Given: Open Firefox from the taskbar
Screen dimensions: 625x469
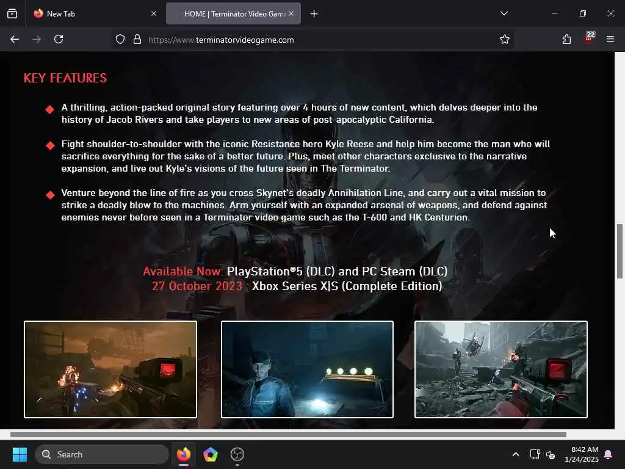Looking at the screenshot, I should coord(184,454).
